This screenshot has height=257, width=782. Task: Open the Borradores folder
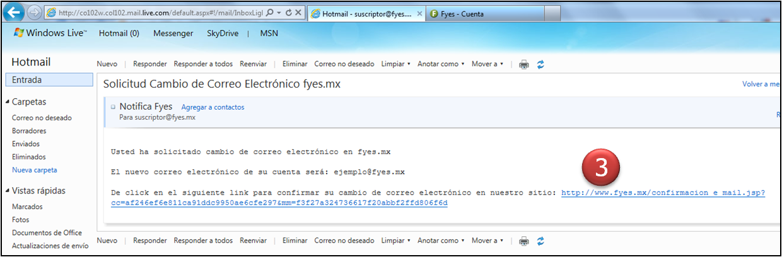coord(29,131)
